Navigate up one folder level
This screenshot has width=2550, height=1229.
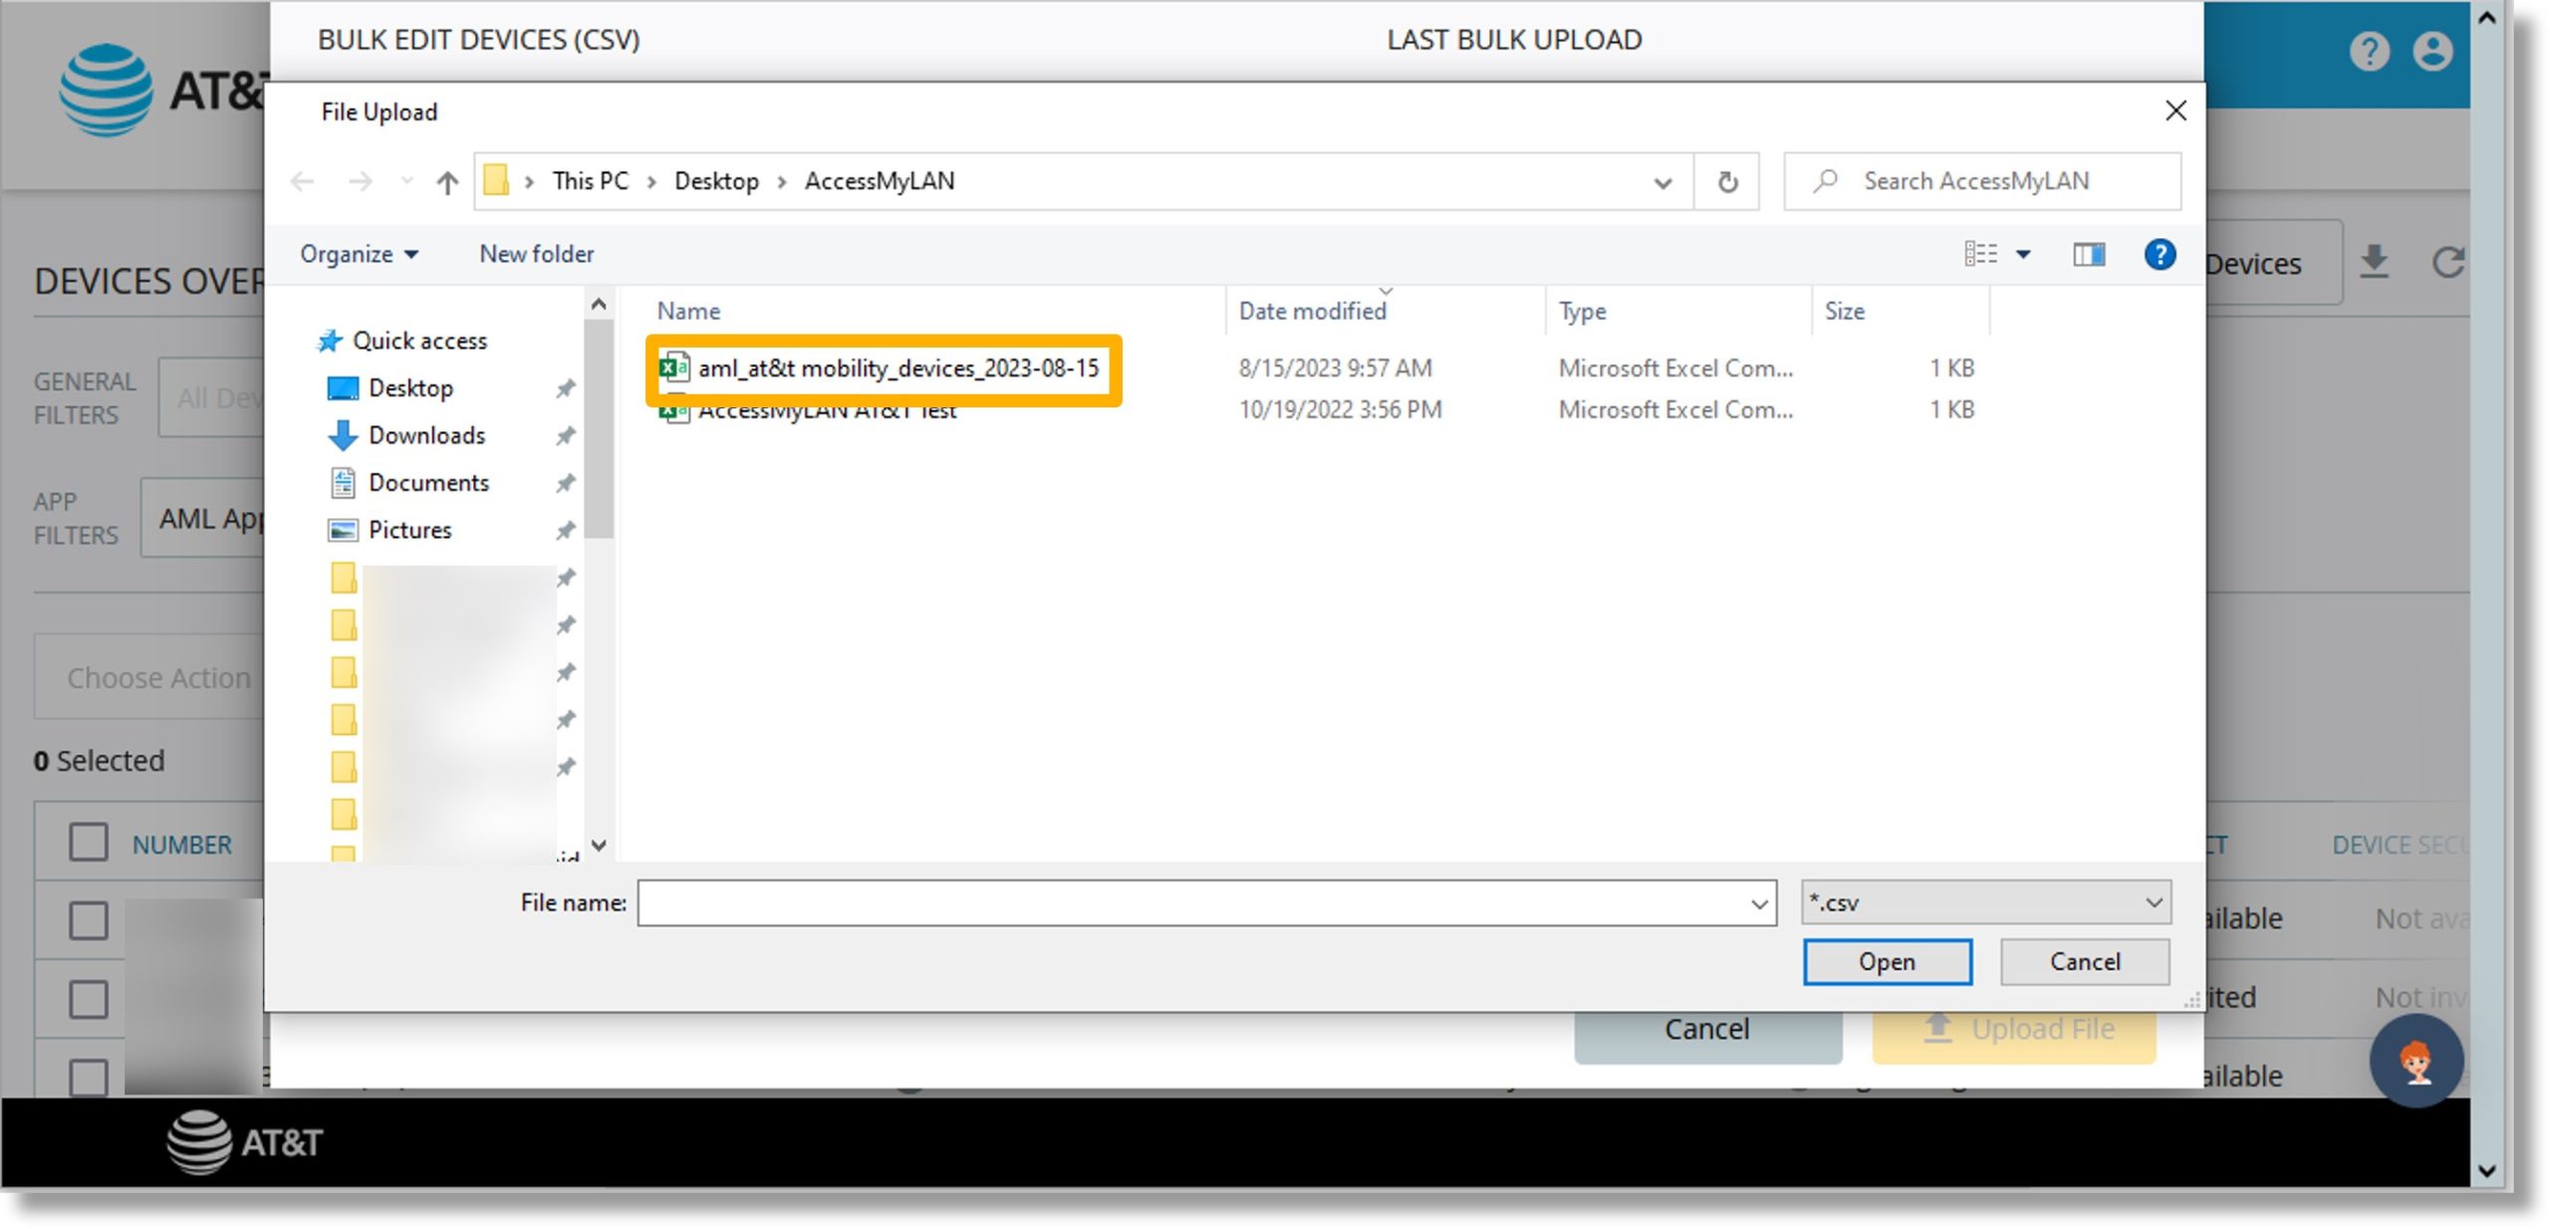(447, 181)
